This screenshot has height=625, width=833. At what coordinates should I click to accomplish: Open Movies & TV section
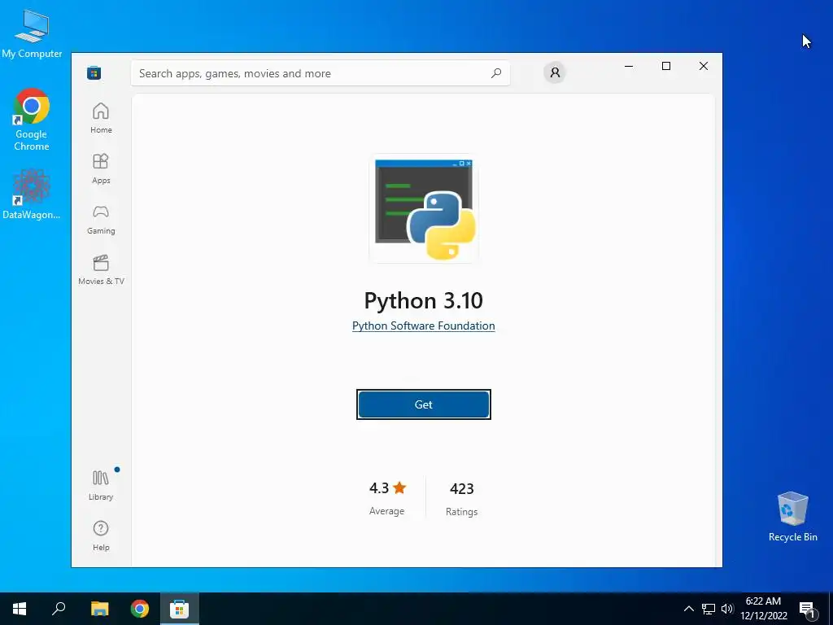tap(101, 269)
